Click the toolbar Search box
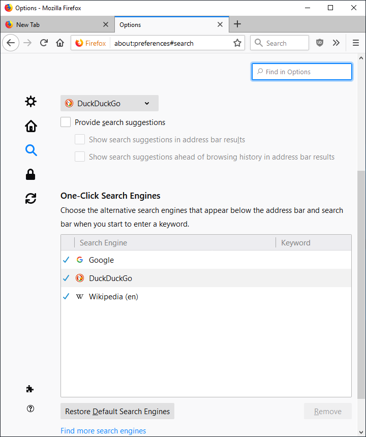The width and height of the screenshot is (366, 437). pyautogui.click(x=280, y=43)
